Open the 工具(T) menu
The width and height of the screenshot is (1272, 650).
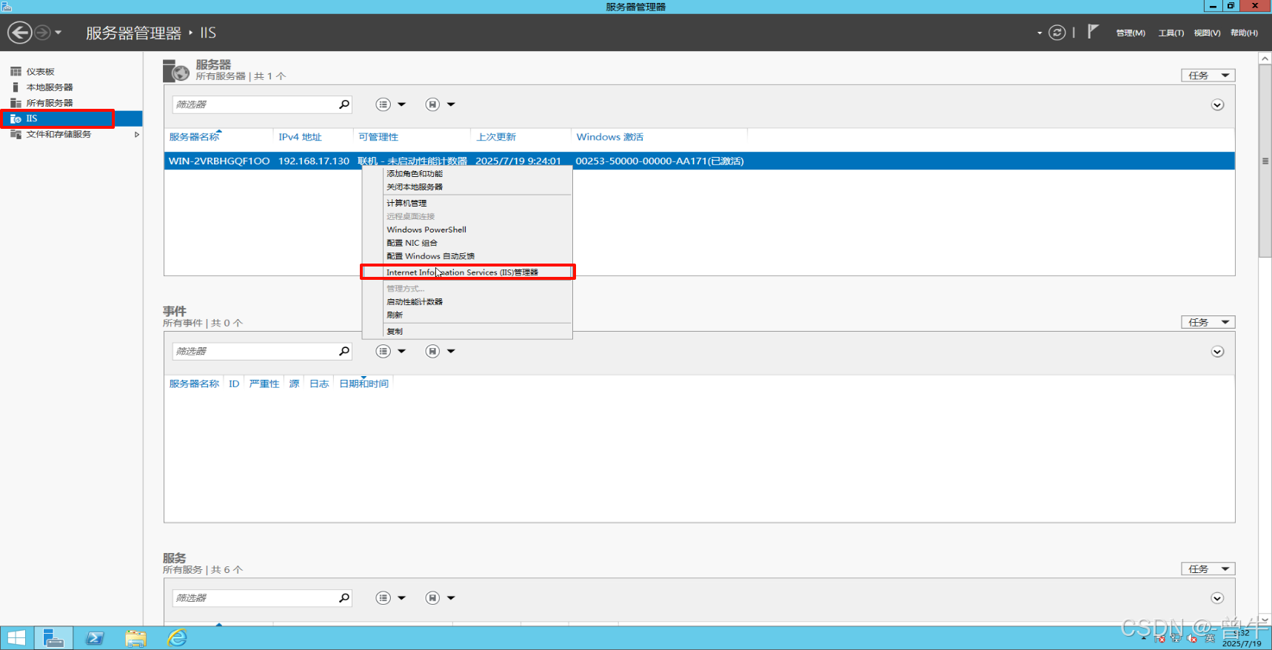[x=1171, y=33]
